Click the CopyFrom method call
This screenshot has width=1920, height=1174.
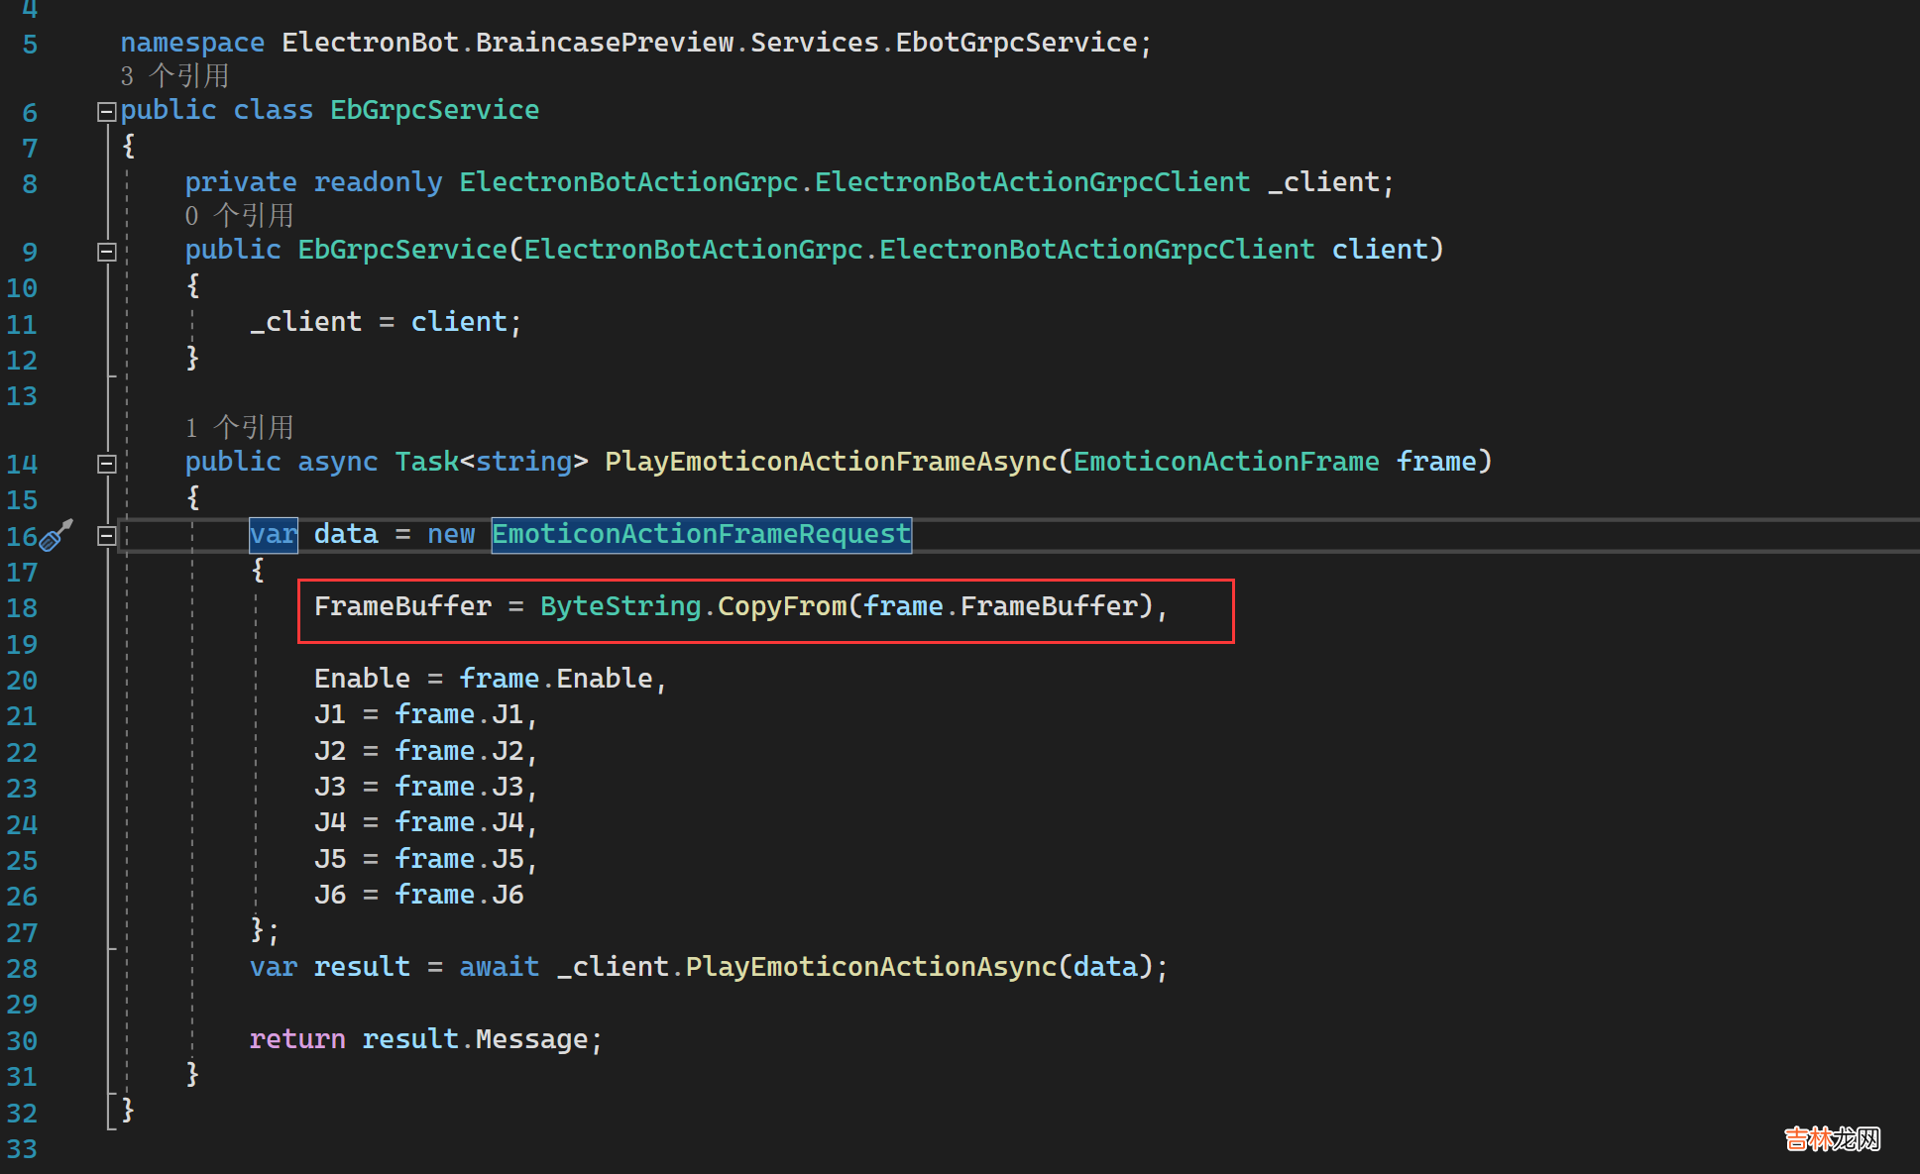781,606
